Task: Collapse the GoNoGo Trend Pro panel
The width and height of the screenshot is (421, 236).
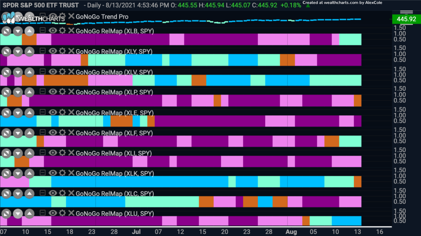Action: pos(42,16)
